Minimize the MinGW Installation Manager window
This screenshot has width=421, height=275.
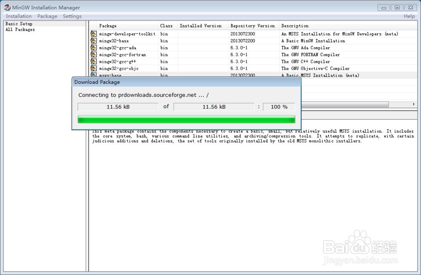point(384,8)
